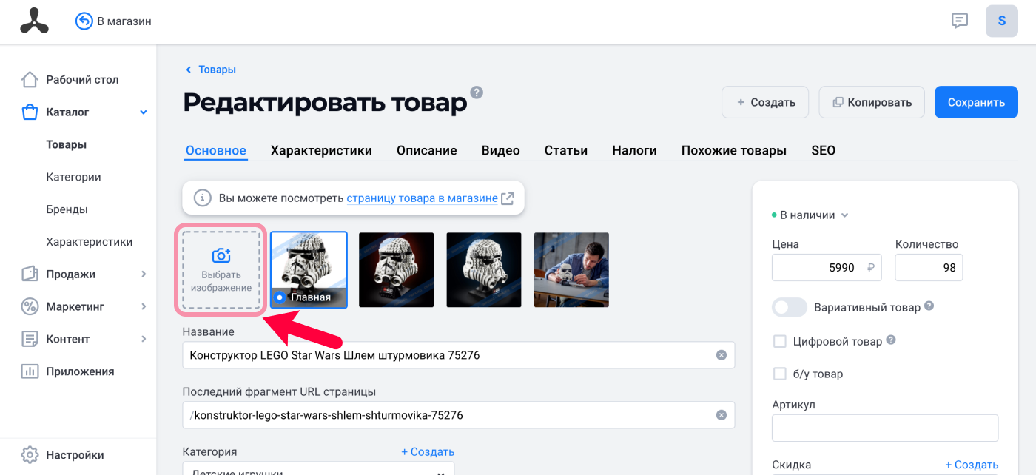Click the Контент sidebar icon
This screenshot has height=475, width=1036.
coord(30,339)
